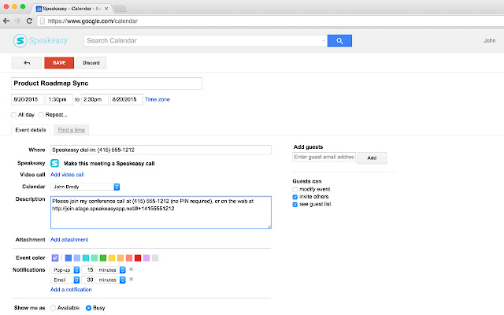Choose the dark green event color
Screen dimensions: 504x315
103,258
